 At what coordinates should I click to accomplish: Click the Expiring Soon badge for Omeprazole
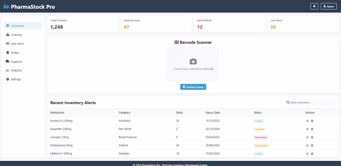pos(261,146)
